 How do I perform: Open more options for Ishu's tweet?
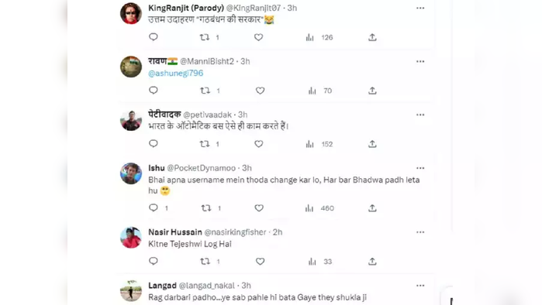click(x=420, y=168)
